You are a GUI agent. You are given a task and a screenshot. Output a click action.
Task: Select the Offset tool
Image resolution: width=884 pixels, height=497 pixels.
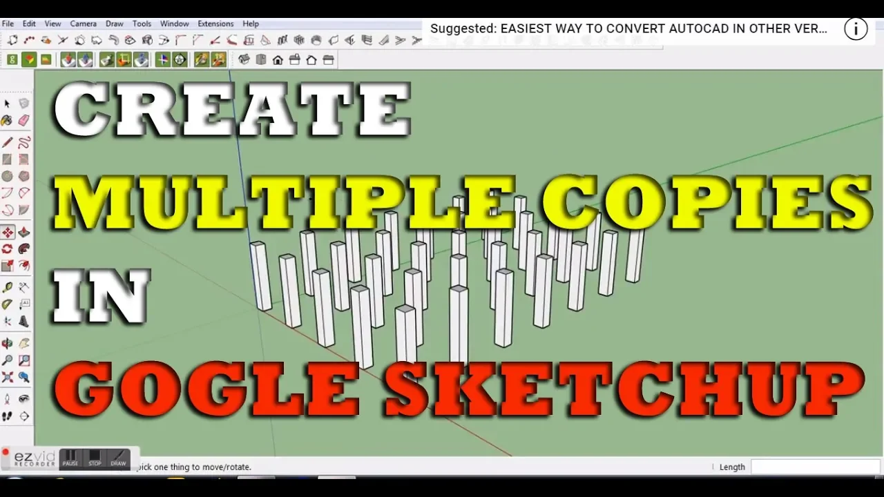click(24, 266)
